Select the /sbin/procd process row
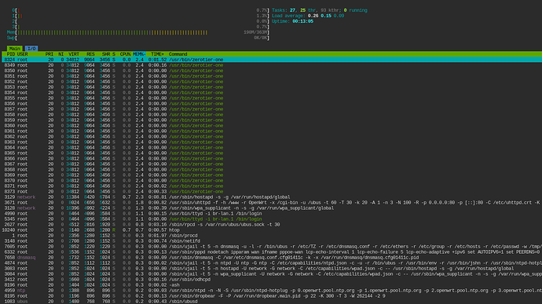Image resolution: width=542 pixels, height=304 pixels. click(272, 236)
